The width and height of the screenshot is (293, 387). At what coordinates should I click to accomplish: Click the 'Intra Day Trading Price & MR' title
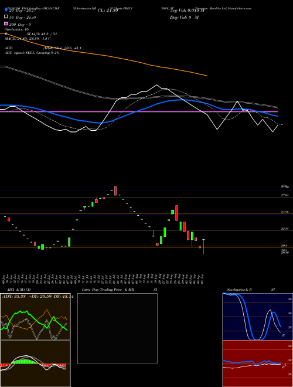108,290
